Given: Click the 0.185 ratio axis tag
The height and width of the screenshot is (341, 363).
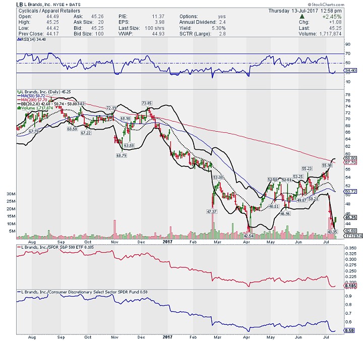Looking at the screenshot, I should pyautogui.click(x=351, y=286).
